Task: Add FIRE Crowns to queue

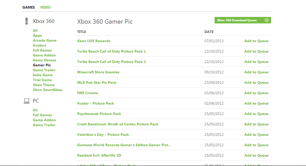Action: tap(256, 93)
